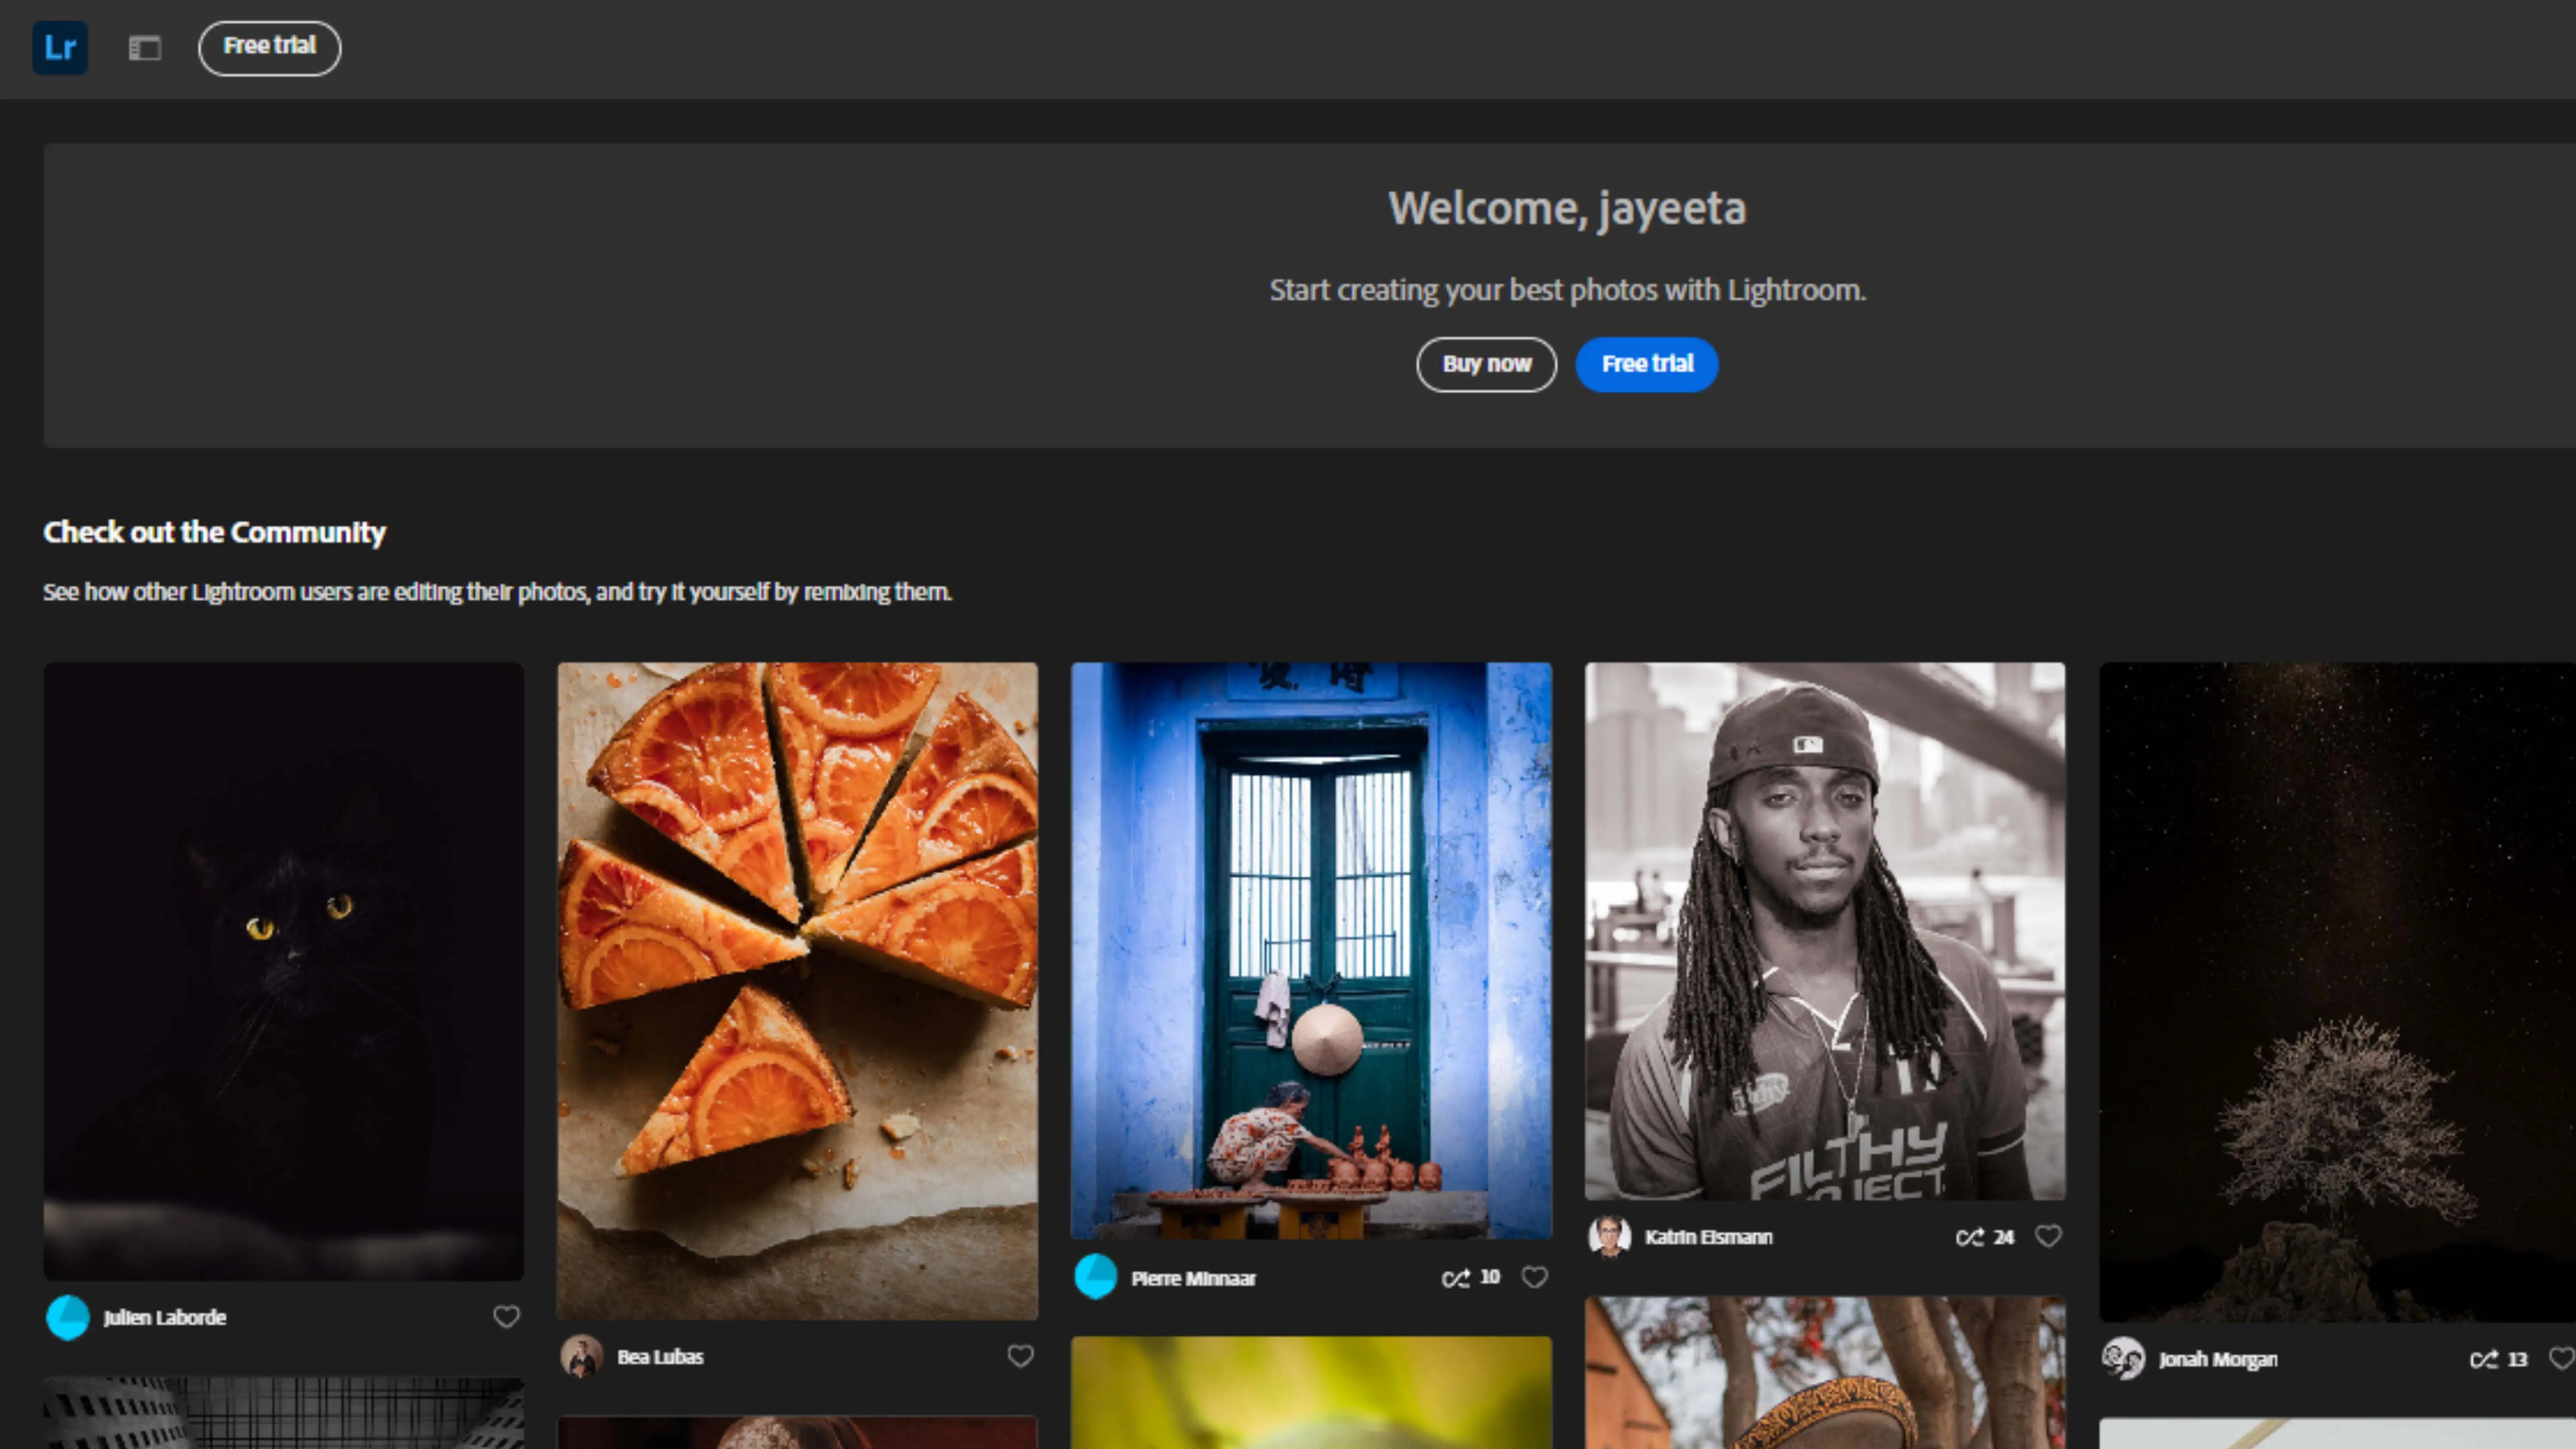Remix Pierre Minnaar's photo icon
The image size is (2576, 1449).
point(1455,1278)
